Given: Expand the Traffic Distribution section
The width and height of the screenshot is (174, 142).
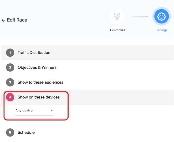Looking at the screenshot, I should point(34,53).
